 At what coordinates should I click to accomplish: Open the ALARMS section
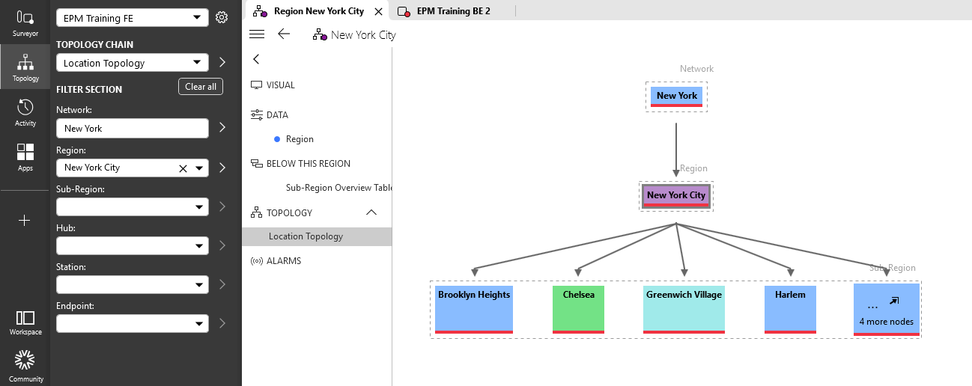[284, 261]
